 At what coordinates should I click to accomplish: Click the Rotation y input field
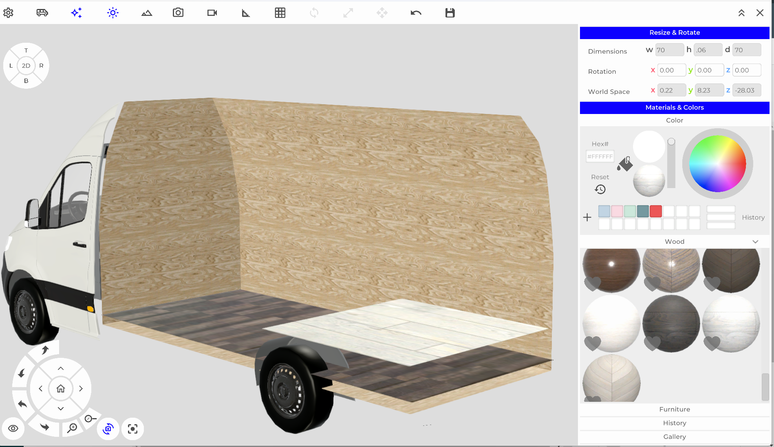coord(709,70)
